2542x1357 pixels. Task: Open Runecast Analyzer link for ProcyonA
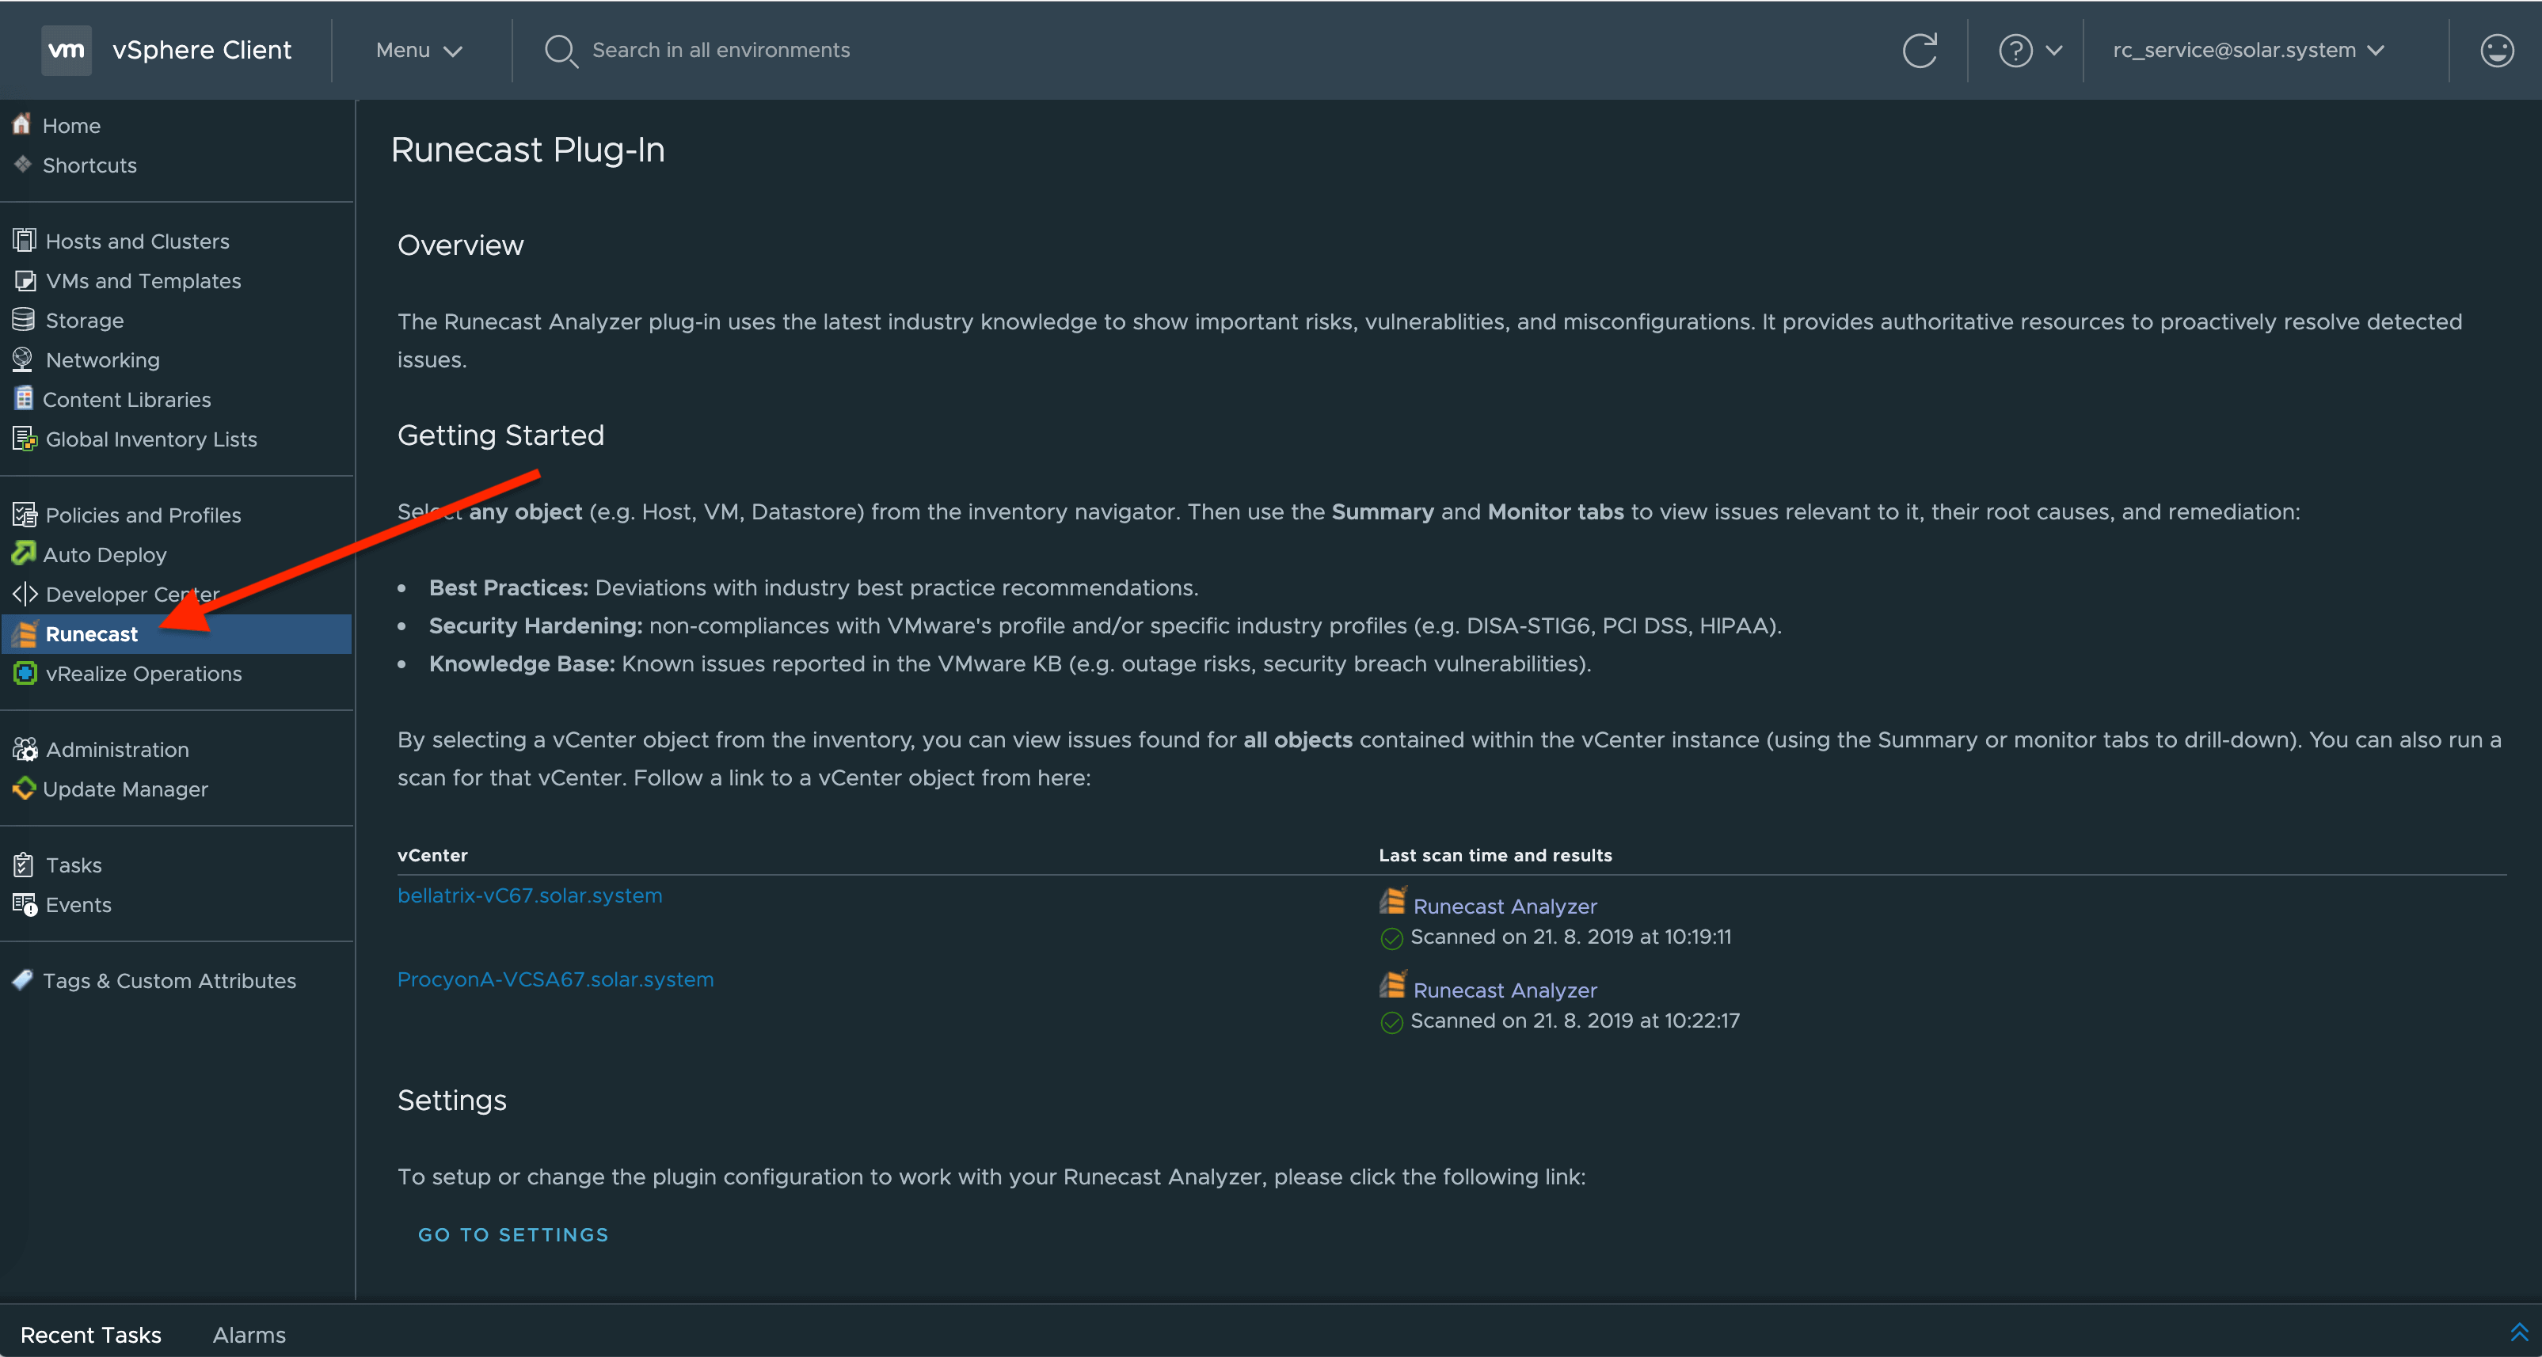click(x=1505, y=990)
